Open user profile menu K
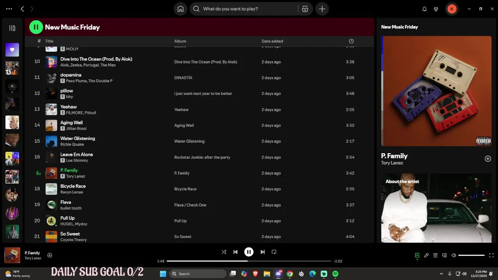 [452, 9]
